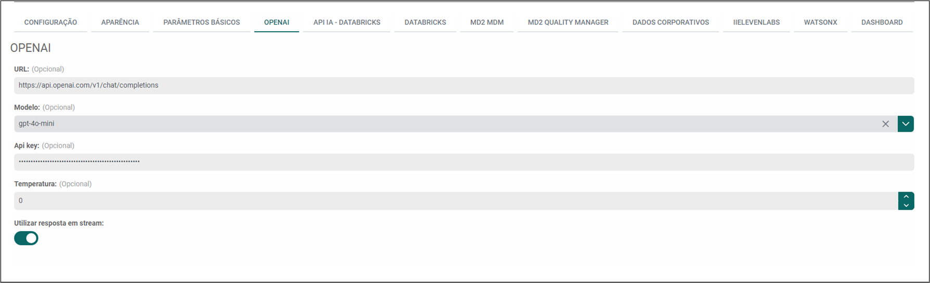Switch to the Aparência tab
The image size is (930, 283).
tap(120, 22)
